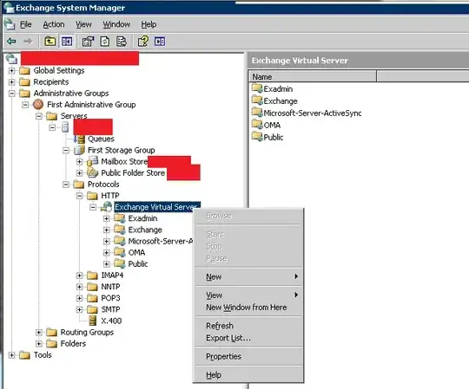Click the Back arrow toolbar icon

(x=11, y=42)
